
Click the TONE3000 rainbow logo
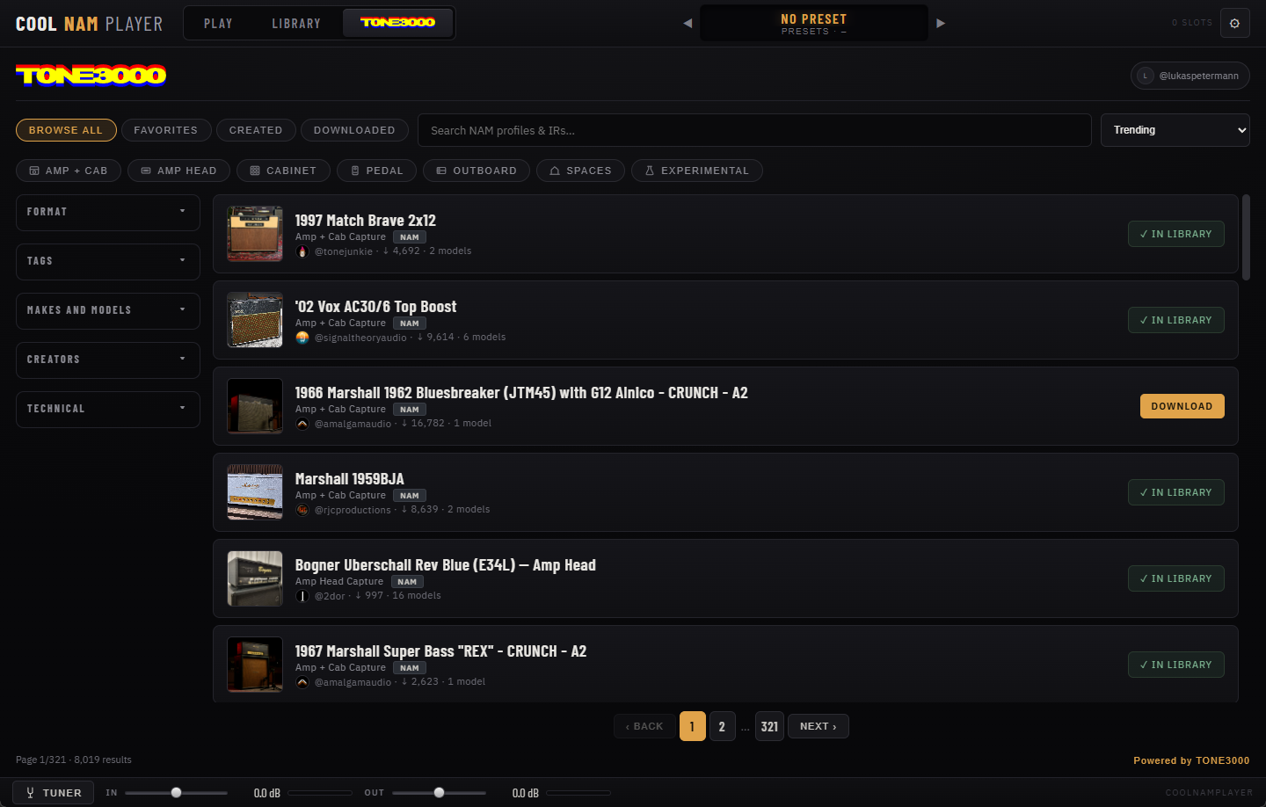click(91, 76)
